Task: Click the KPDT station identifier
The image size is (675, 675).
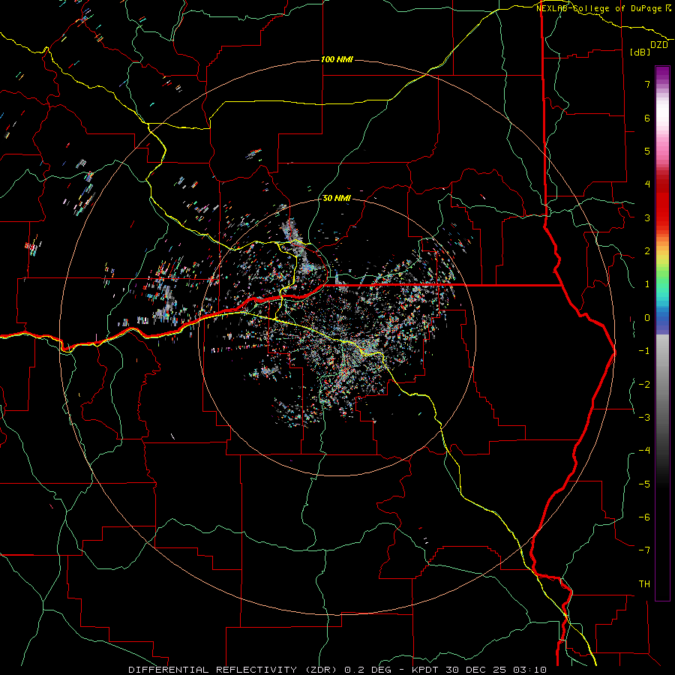Action: click(x=425, y=670)
